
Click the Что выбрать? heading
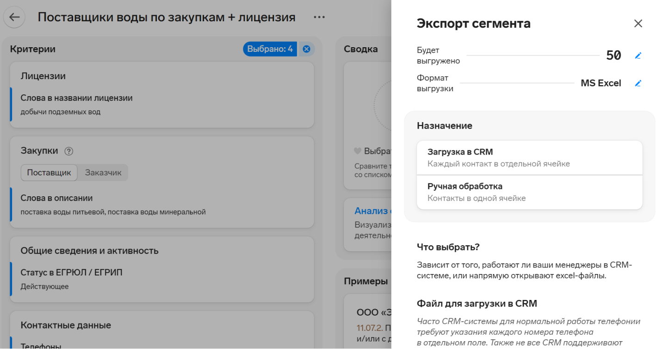(x=448, y=247)
